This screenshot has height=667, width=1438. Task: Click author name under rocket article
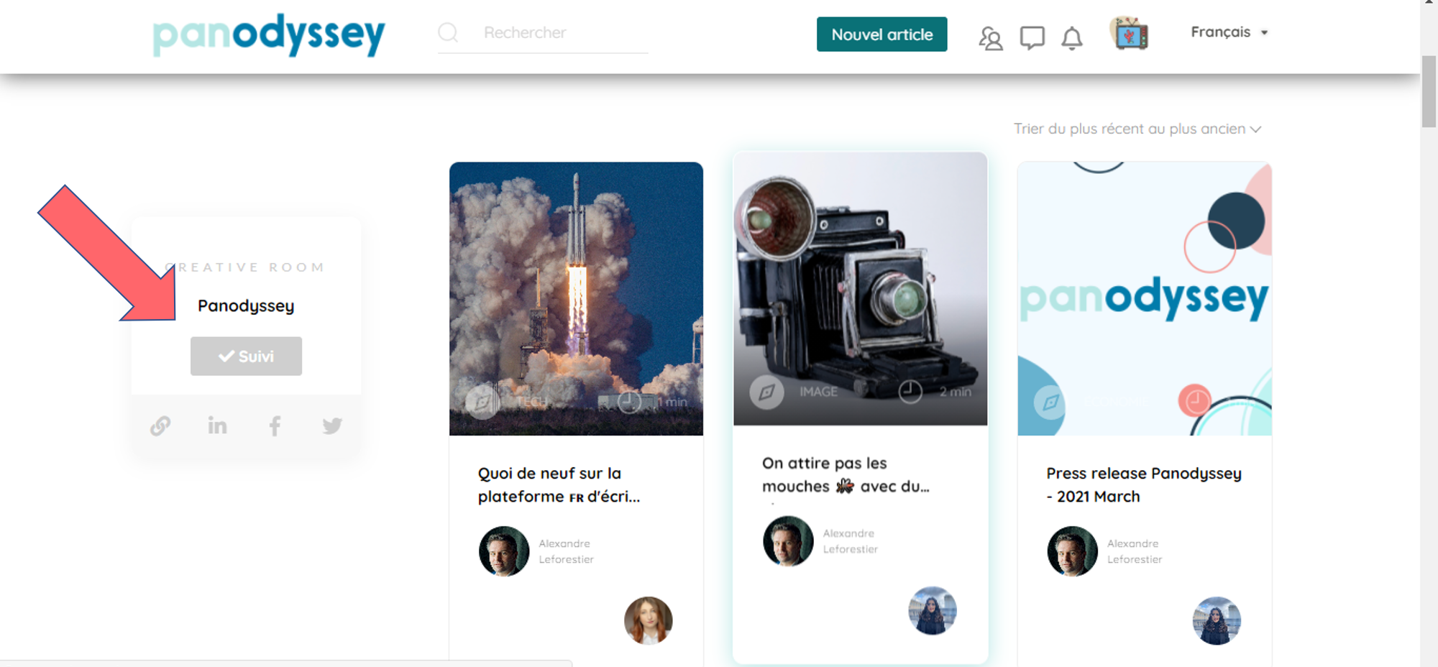(566, 551)
